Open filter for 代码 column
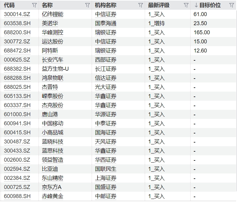 (x=34, y=5)
